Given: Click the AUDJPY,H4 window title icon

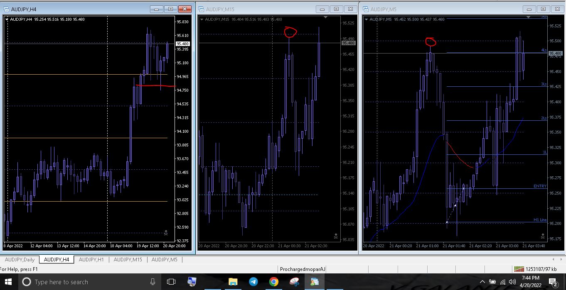Looking at the screenshot, I should click(6, 9).
